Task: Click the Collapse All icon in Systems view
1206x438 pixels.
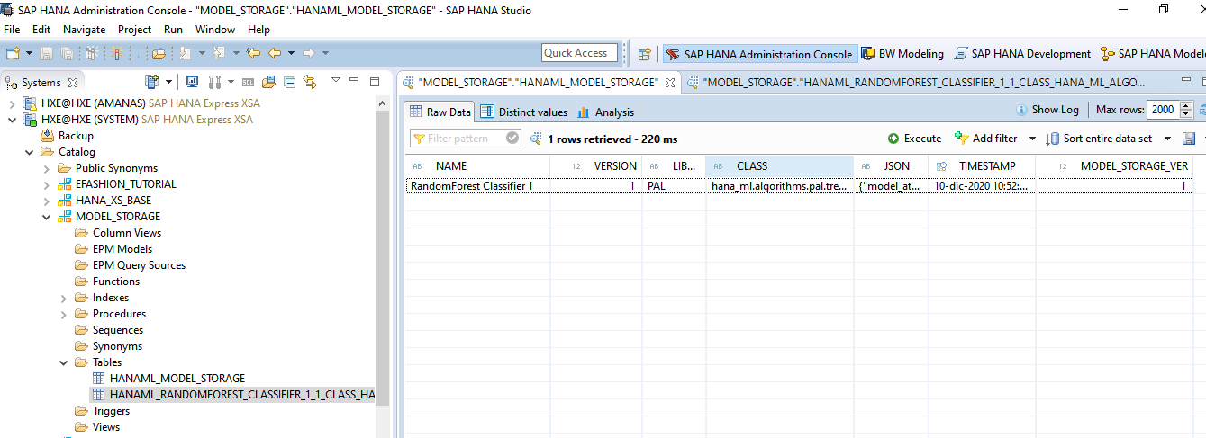Action: click(290, 82)
